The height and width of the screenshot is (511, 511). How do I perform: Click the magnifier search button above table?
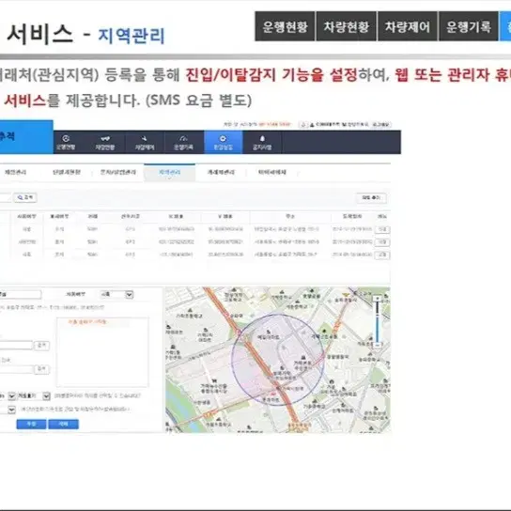point(25,197)
